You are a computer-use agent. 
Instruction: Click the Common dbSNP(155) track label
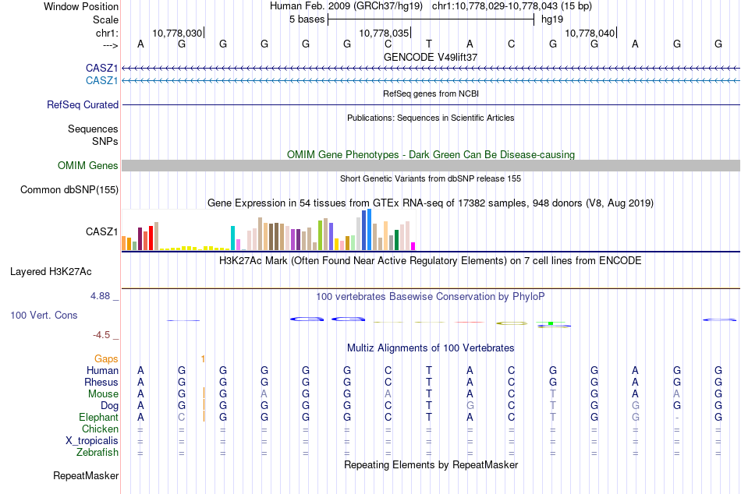[x=69, y=190]
